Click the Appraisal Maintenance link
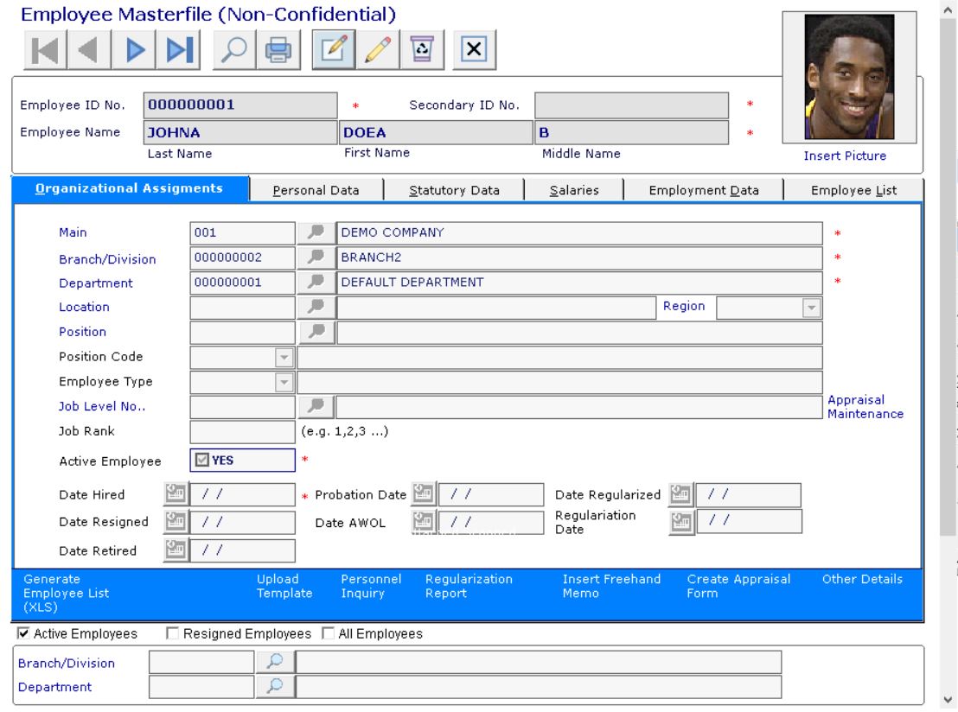Screen dimensions: 958x712 (x=865, y=407)
